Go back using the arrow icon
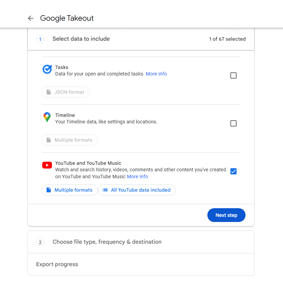Image resolution: width=283 pixels, height=283 pixels. coord(31,18)
